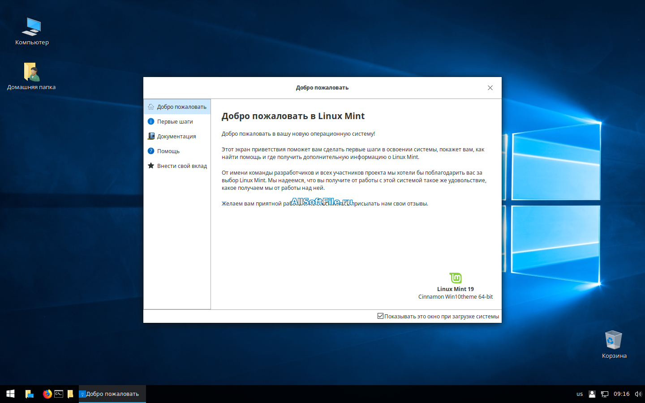
Task: Click the 'Cinnamon Win10theme 64-bit' edition text
Action: [456, 297]
